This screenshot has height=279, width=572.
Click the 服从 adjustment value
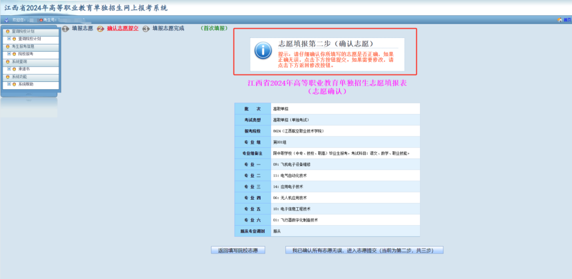[x=276, y=231]
